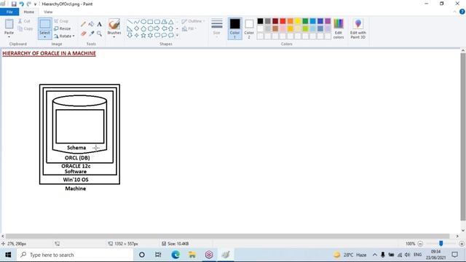This screenshot has height=262, width=466.
Task: Pick the purple color swatch
Action: pos(328,21)
